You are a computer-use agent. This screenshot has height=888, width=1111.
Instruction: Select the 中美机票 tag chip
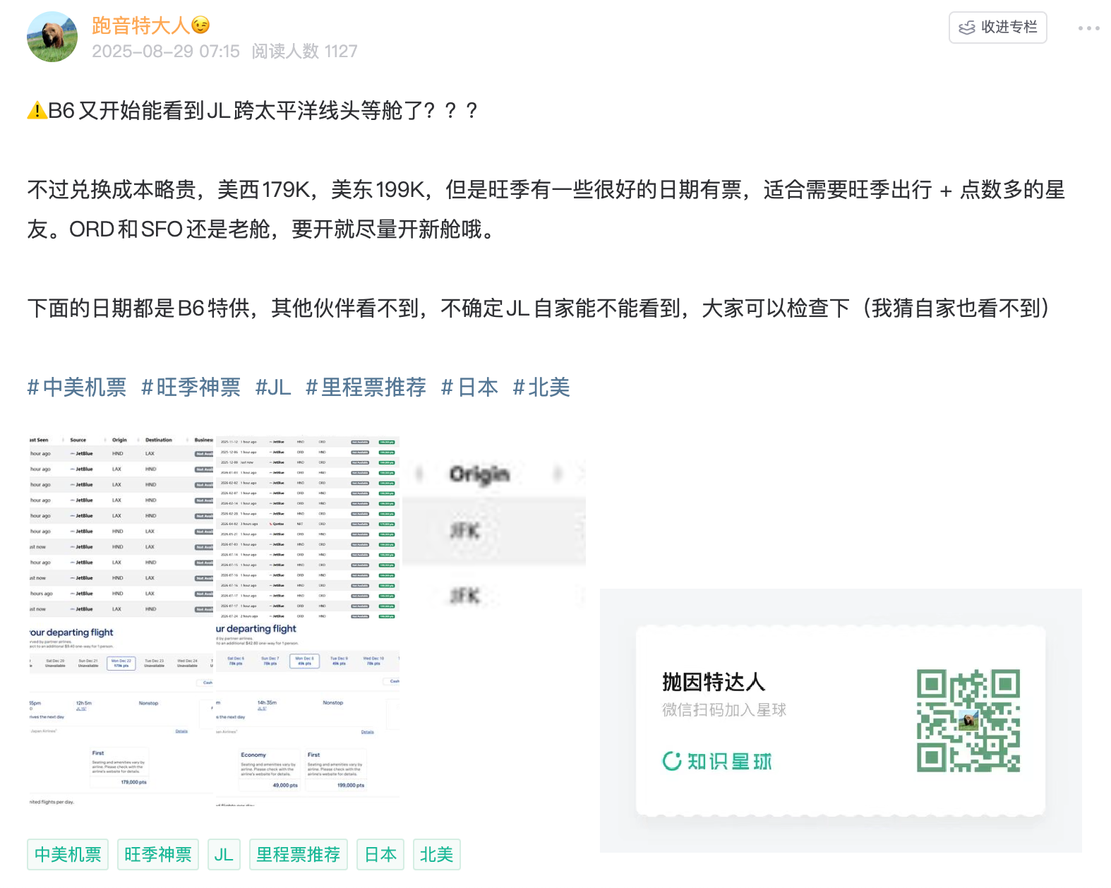click(68, 854)
